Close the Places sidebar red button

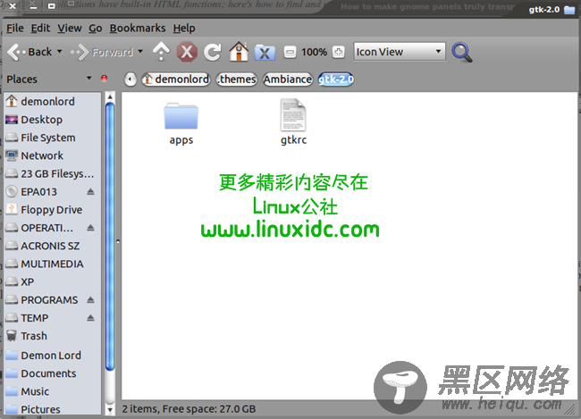coord(104,78)
